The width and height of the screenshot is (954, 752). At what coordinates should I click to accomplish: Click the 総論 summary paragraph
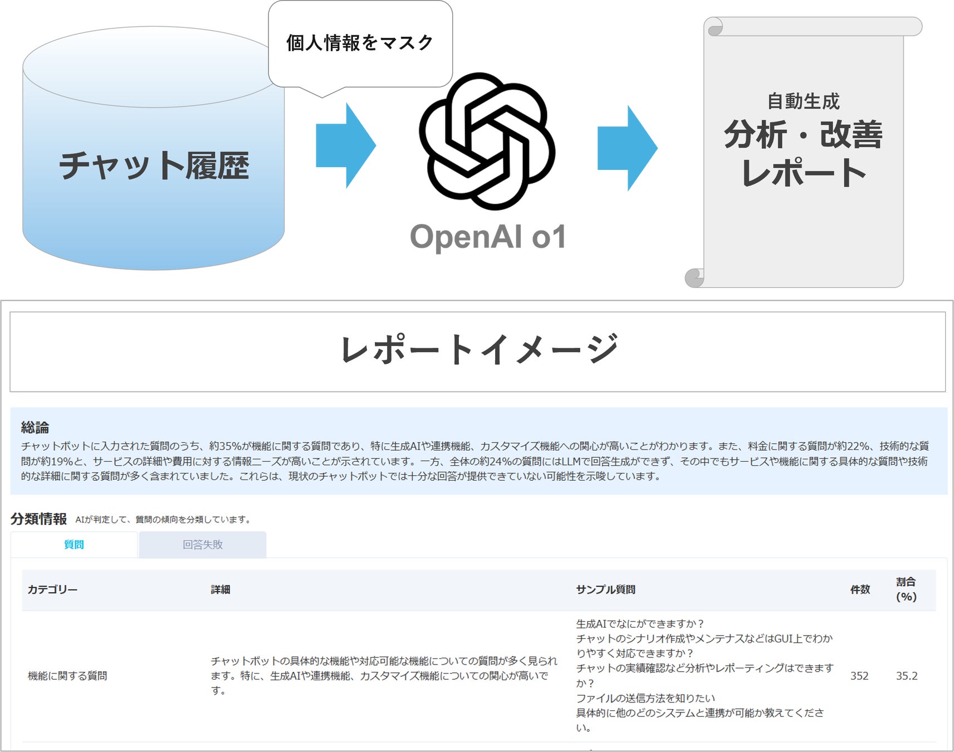click(x=475, y=461)
